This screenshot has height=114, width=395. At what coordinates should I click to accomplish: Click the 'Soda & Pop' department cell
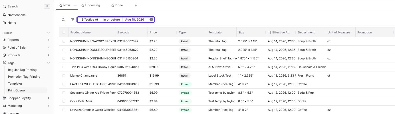(306, 93)
